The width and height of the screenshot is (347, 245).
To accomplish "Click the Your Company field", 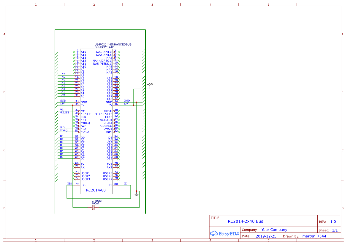I will click(x=274, y=230).
